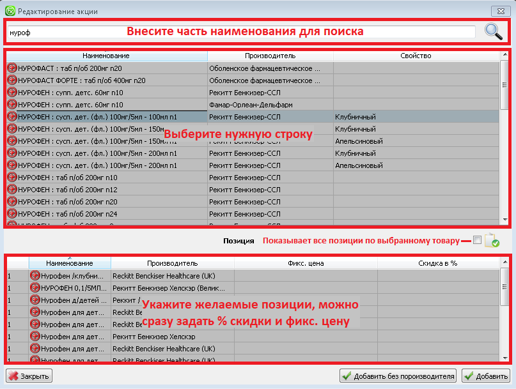The height and width of the screenshot is (389, 516).
Task: Select the row 'НУРОФАСТ ФОРТЕ : таб п/об 400мг n20'
Action: (253, 80)
